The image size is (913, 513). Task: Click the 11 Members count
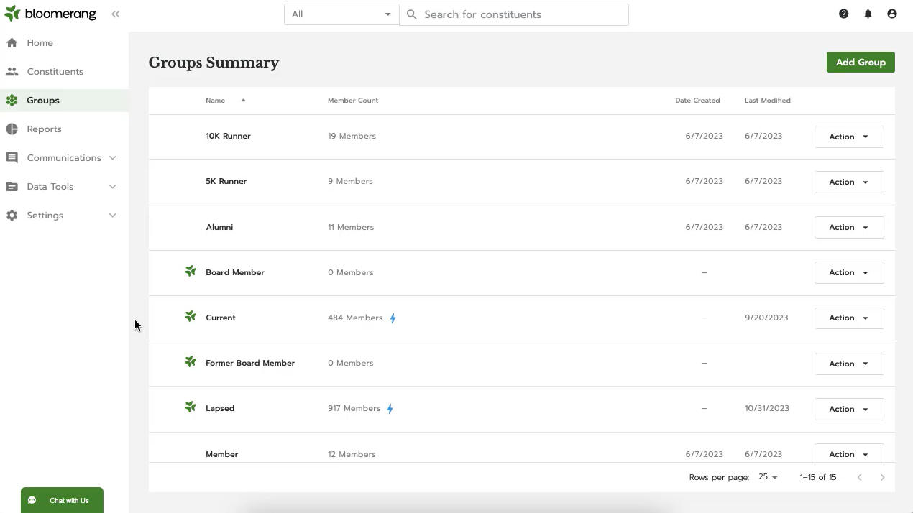(351, 227)
